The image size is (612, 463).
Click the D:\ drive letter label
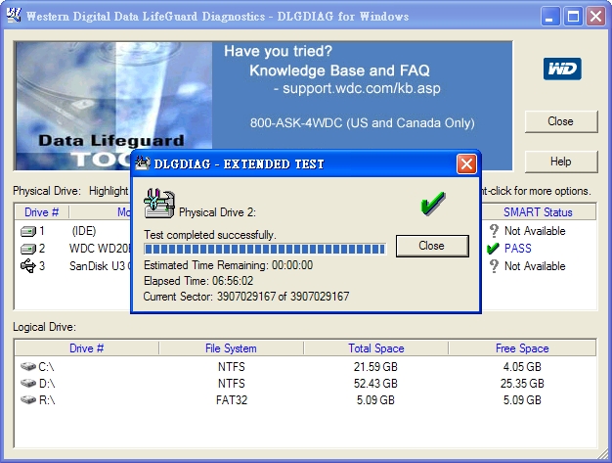click(x=47, y=384)
